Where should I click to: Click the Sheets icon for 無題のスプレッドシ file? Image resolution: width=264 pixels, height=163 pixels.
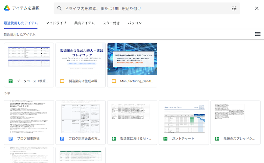point(217,139)
